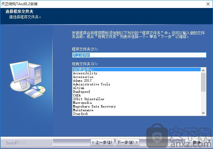The height and width of the screenshot is (149, 213).
Task: Click the list scrollbar up arrow
Action: (203, 70)
